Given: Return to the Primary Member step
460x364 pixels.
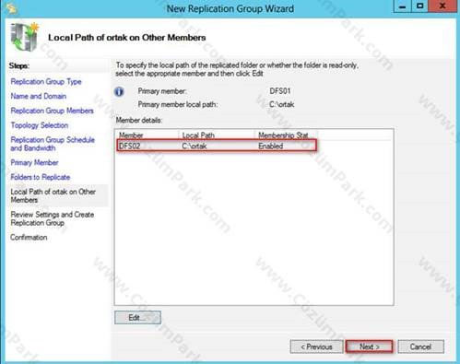Looking at the screenshot, I should pyautogui.click(x=34, y=162).
